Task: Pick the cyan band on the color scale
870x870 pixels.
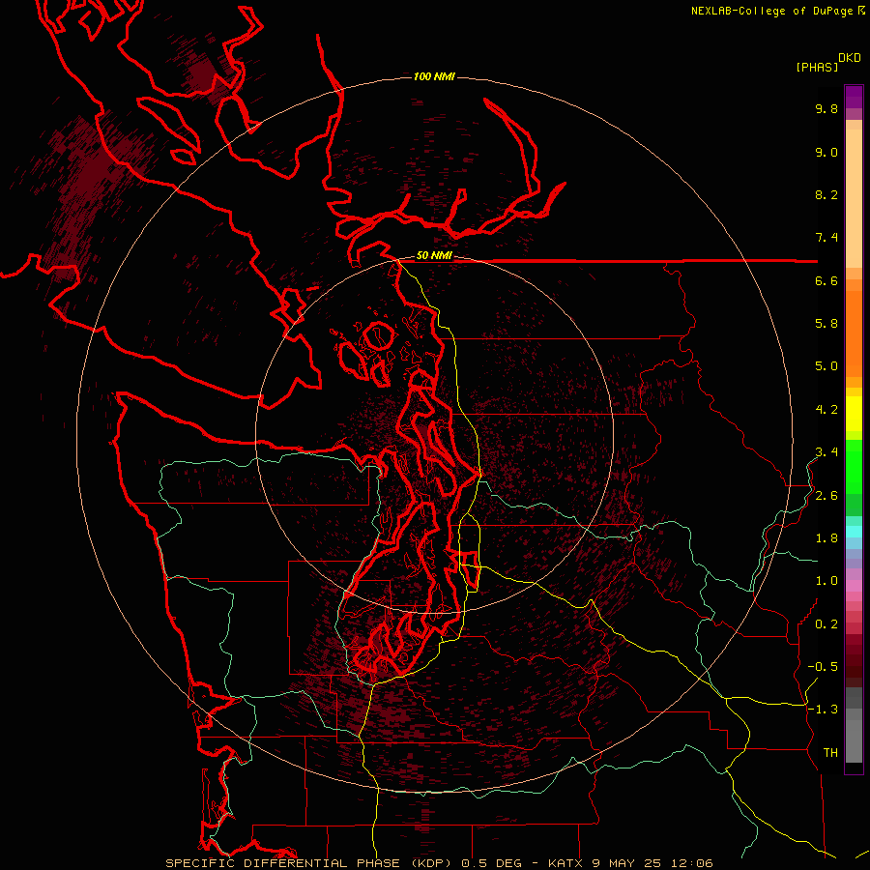Action: pos(854,532)
